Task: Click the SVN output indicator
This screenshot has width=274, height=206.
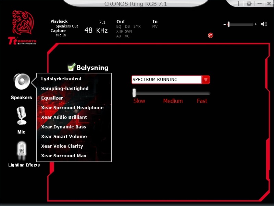Action: click(128, 31)
